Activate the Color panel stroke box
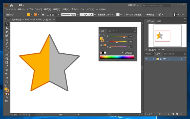The width and height of the screenshot is (190, 119). [x=103, y=40]
